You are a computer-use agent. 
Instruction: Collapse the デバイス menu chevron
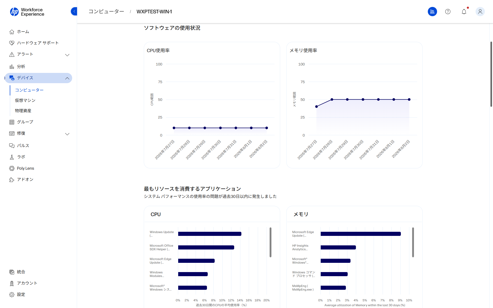[x=67, y=78]
